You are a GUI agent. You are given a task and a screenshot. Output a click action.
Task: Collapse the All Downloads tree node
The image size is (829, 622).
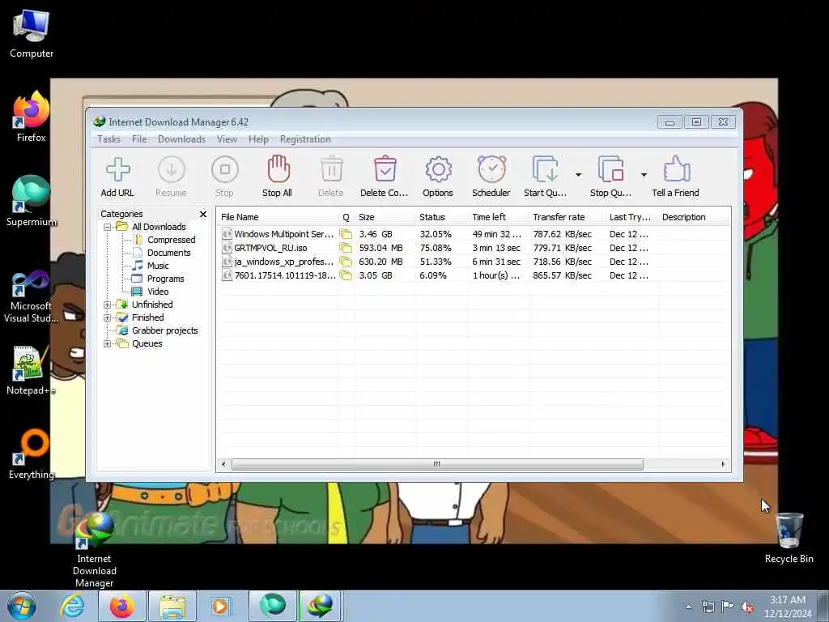click(108, 227)
